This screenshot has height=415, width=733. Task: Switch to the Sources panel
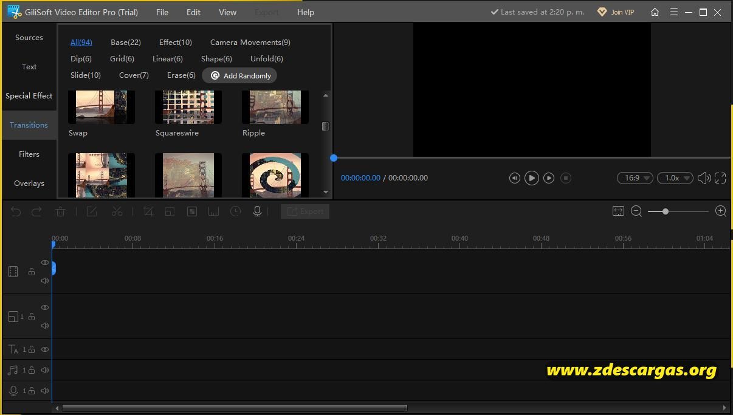(29, 38)
